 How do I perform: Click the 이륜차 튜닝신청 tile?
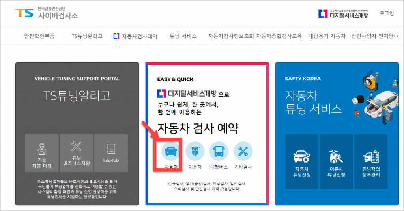click(x=336, y=161)
